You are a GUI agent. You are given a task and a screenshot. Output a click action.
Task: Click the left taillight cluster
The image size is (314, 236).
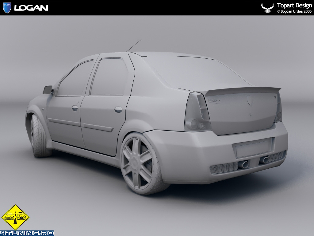click(x=197, y=113)
